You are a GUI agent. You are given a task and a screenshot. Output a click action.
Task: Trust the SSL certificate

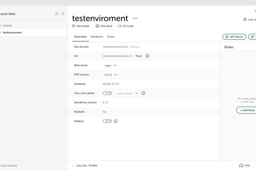click(139, 56)
